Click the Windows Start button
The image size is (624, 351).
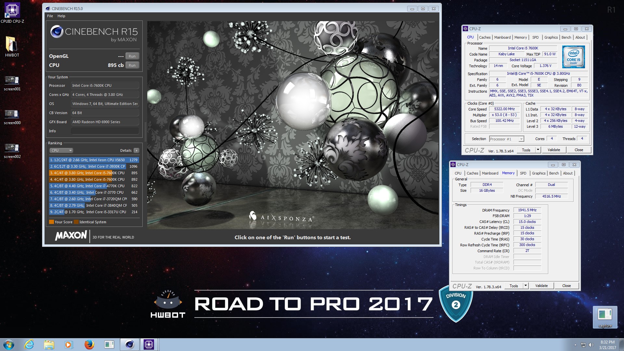pos(9,344)
